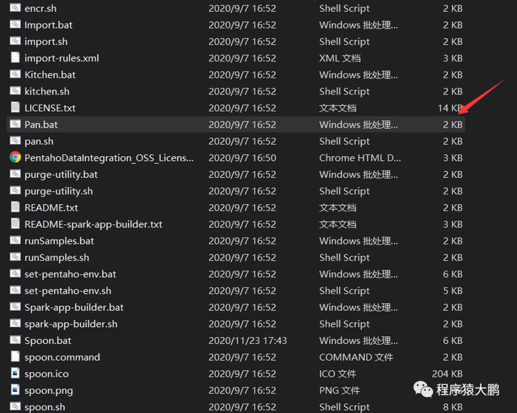Click the file name purge-utility.sh
Viewport: 517px width, 413px height.
coord(59,191)
